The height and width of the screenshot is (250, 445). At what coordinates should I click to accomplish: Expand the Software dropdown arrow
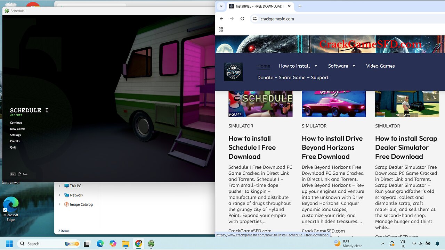pos(354,66)
